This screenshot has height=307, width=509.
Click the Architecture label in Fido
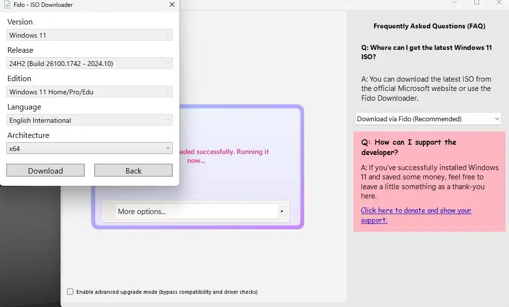click(x=28, y=135)
